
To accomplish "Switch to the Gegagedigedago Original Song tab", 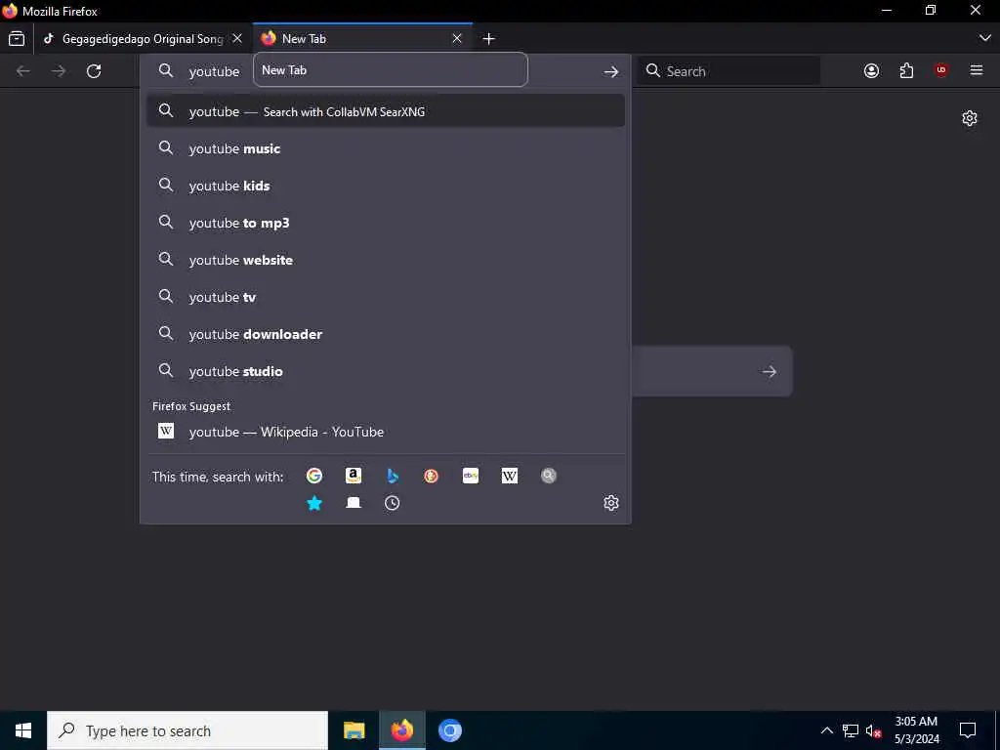I will (x=142, y=39).
